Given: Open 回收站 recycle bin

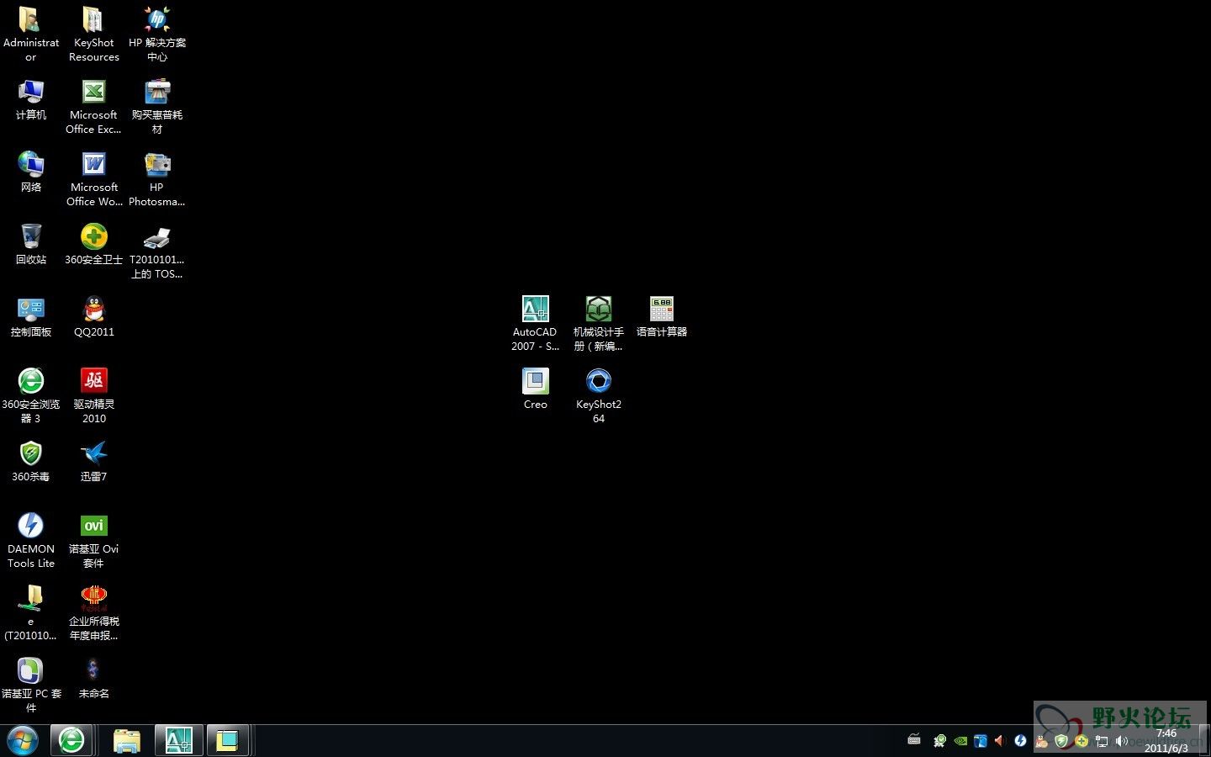Looking at the screenshot, I should pyautogui.click(x=30, y=237).
